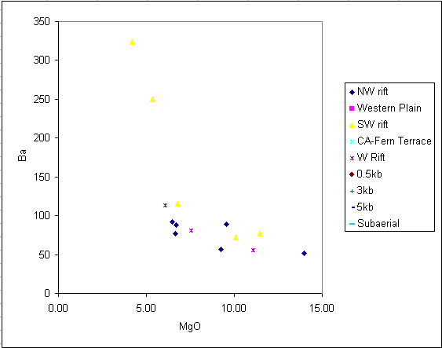Select the Subaerial legend entry text

coord(378,223)
